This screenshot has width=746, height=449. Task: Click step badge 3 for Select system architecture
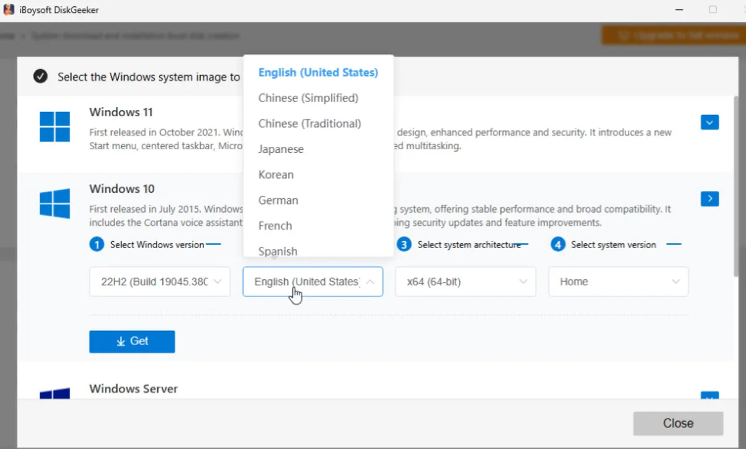click(x=404, y=244)
